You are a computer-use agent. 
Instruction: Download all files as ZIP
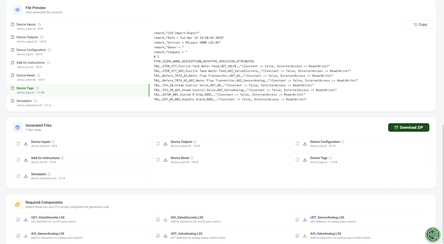[x=409, y=127]
